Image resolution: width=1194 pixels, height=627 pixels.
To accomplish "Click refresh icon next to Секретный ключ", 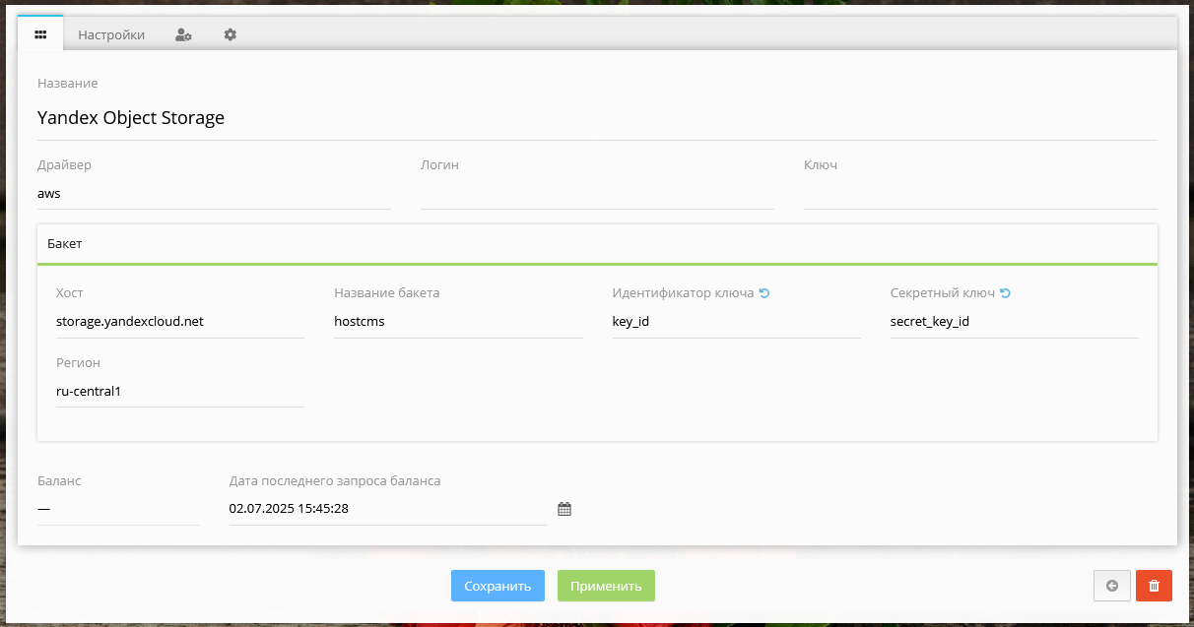I will [x=1005, y=293].
